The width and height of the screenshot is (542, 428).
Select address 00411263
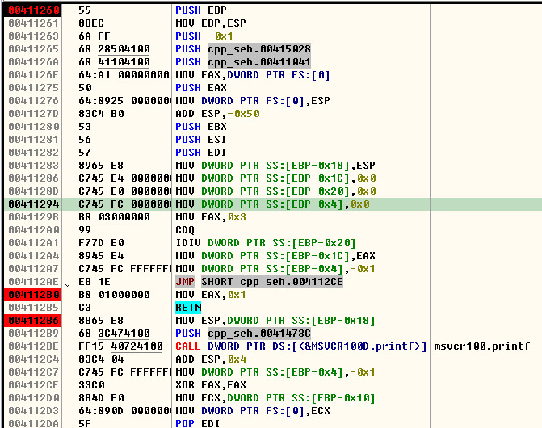click(x=34, y=36)
